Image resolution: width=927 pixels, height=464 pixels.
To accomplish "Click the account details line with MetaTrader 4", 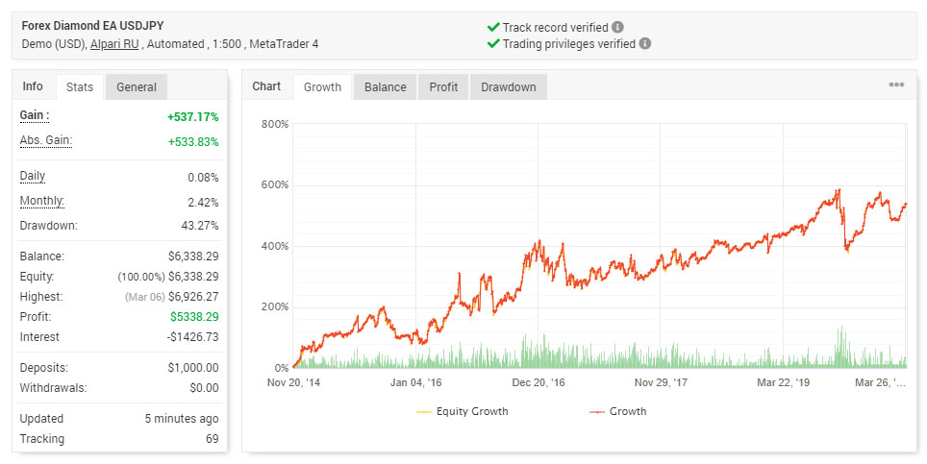I will (x=170, y=43).
